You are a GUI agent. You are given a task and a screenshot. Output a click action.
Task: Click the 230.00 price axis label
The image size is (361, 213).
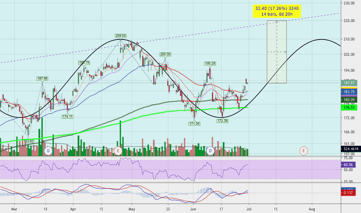(349, 3)
